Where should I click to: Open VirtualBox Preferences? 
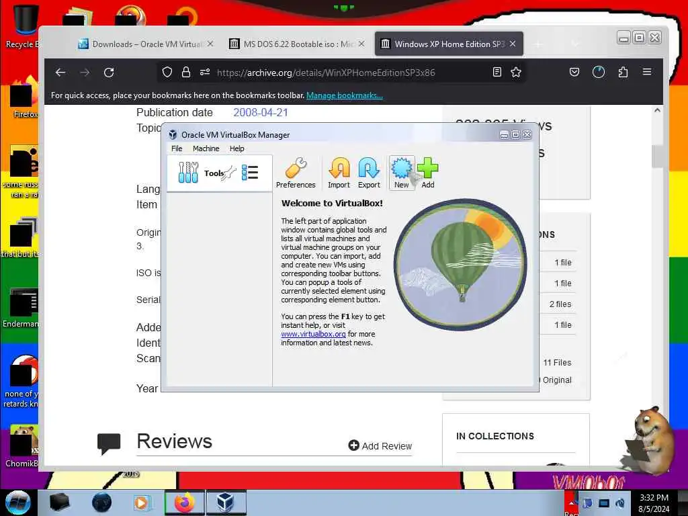(x=296, y=173)
